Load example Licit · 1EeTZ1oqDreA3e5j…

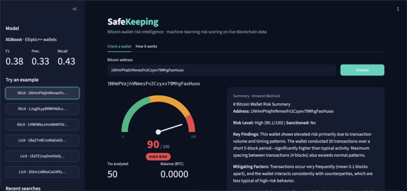pyautogui.click(x=42, y=156)
